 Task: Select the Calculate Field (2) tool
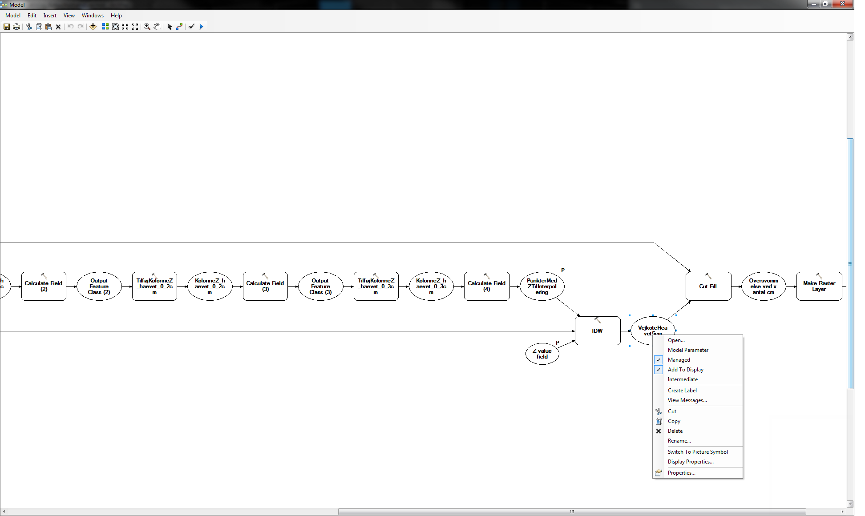(44, 286)
